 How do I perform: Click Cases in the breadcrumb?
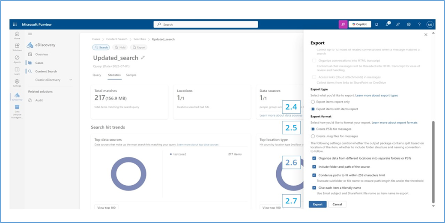click(x=96, y=39)
